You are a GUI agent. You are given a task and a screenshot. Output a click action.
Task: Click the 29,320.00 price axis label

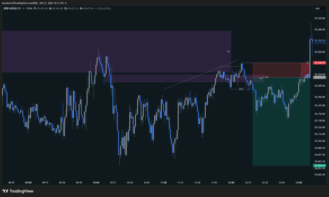click(320, 18)
